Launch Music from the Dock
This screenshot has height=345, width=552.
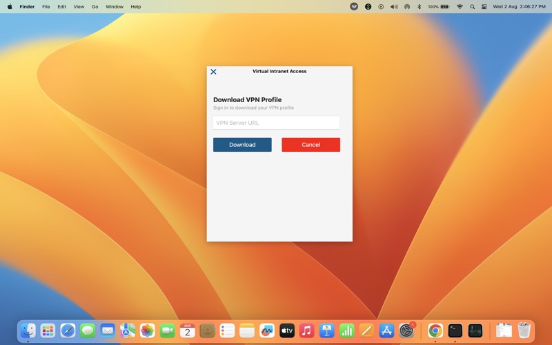tap(306, 331)
